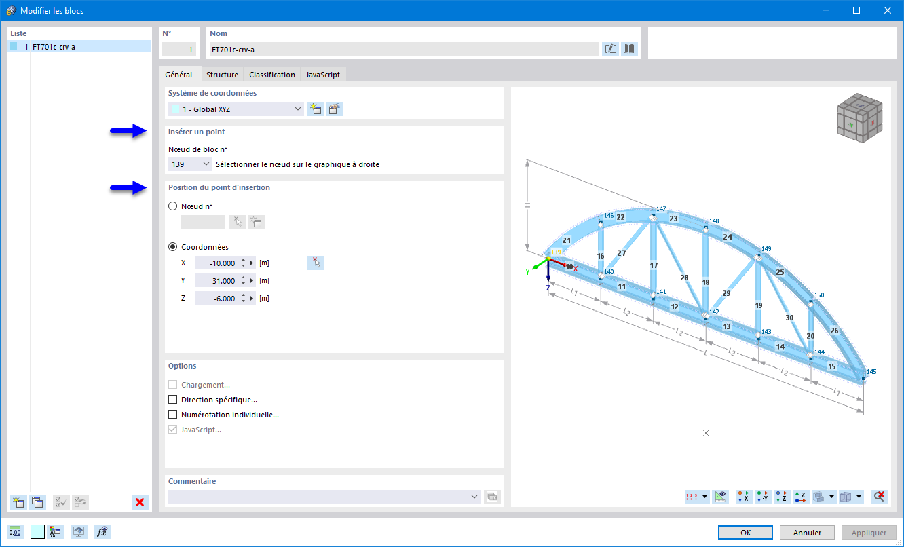Select the Coordonnées radio button
The image size is (904, 547).
click(x=173, y=247)
